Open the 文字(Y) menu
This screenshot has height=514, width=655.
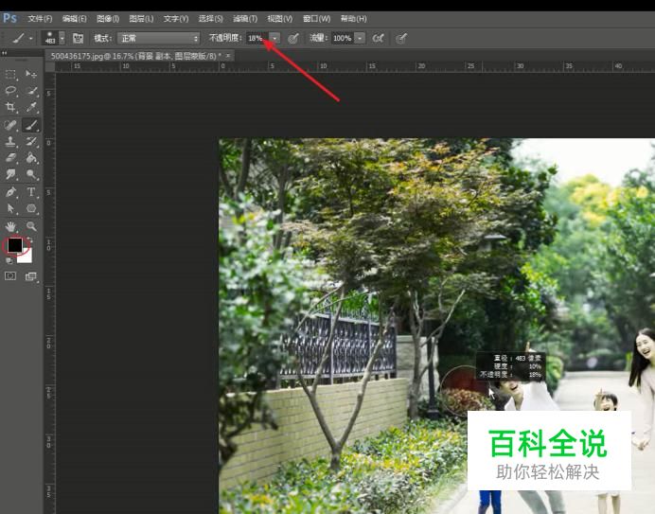(176, 19)
